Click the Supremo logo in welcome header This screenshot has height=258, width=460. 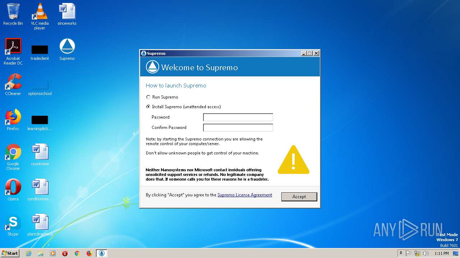click(x=152, y=67)
